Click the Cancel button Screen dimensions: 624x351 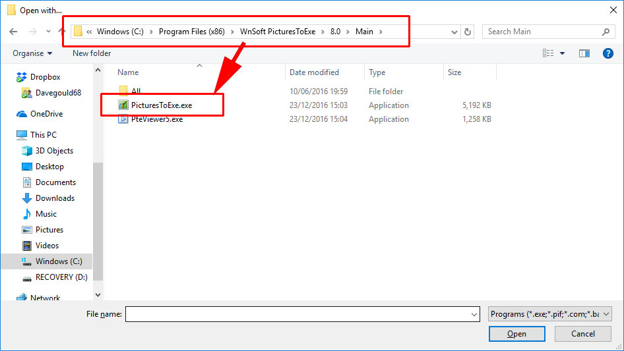(x=583, y=334)
